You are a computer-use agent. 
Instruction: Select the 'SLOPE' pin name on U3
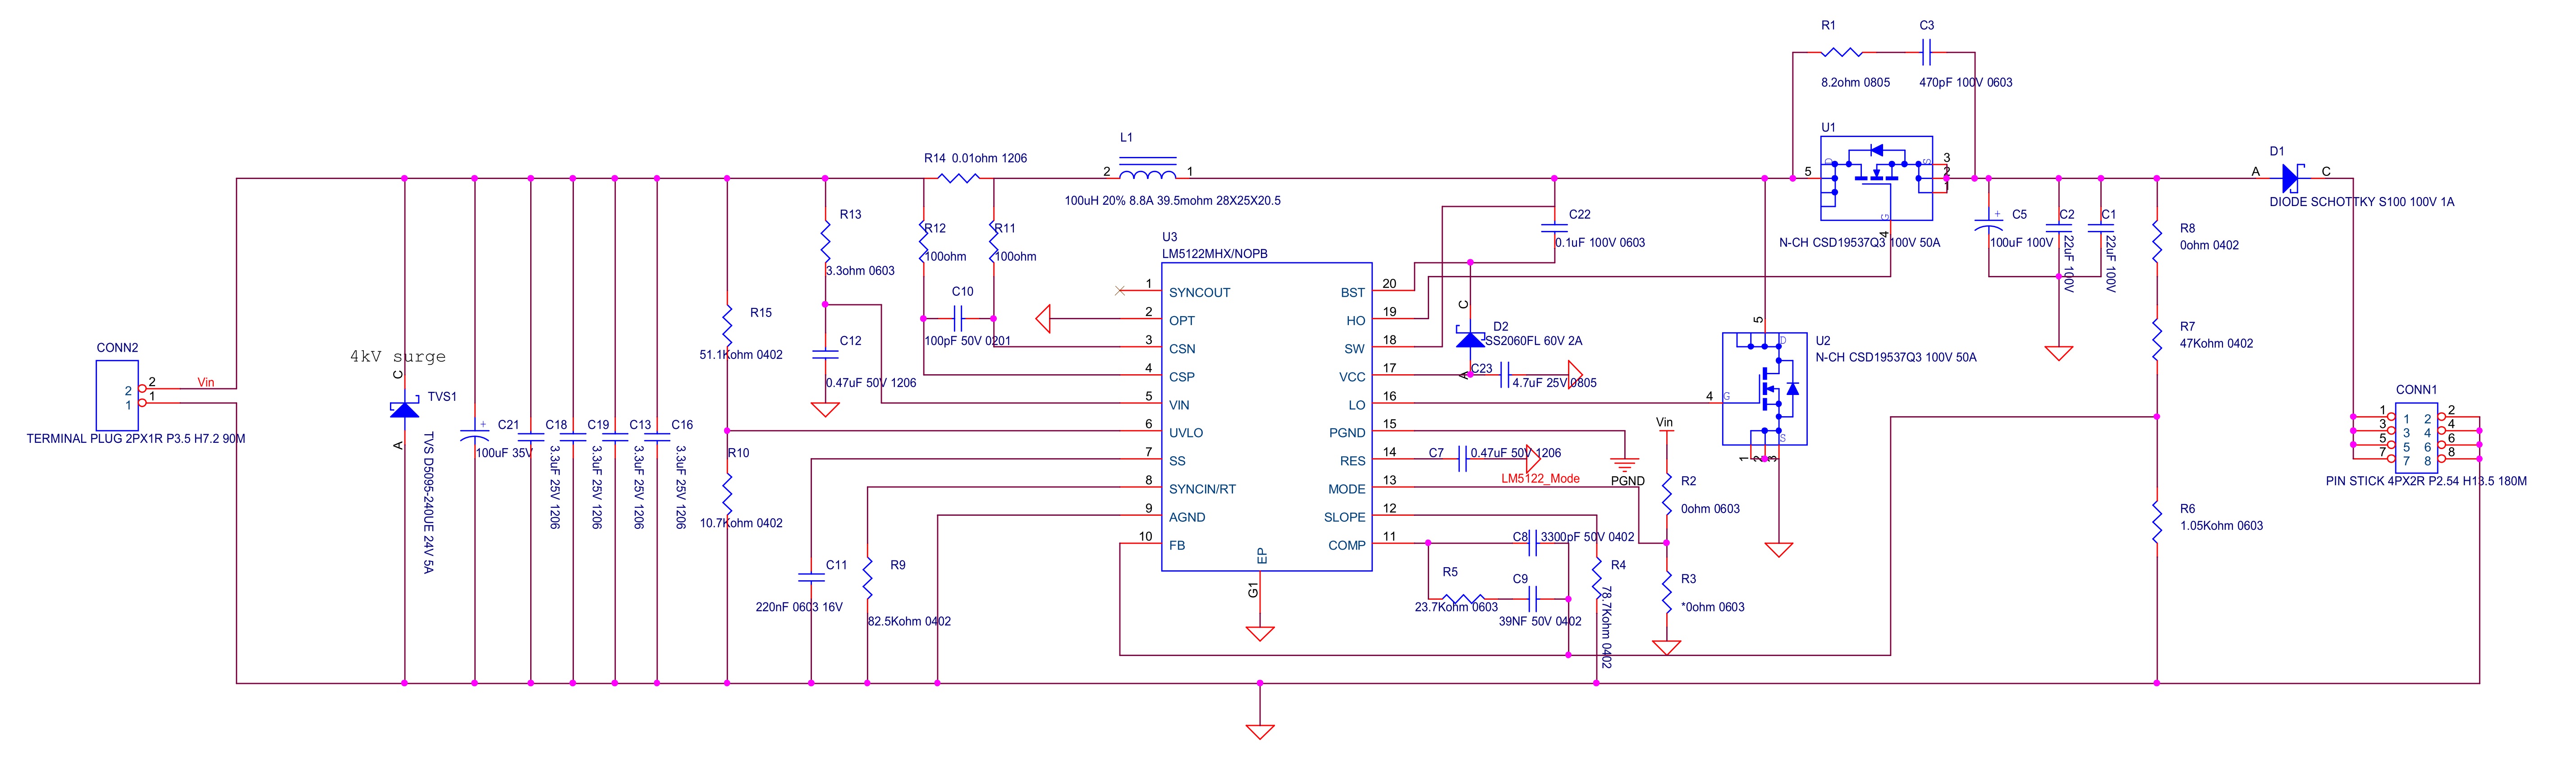[x=1344, y=517]
